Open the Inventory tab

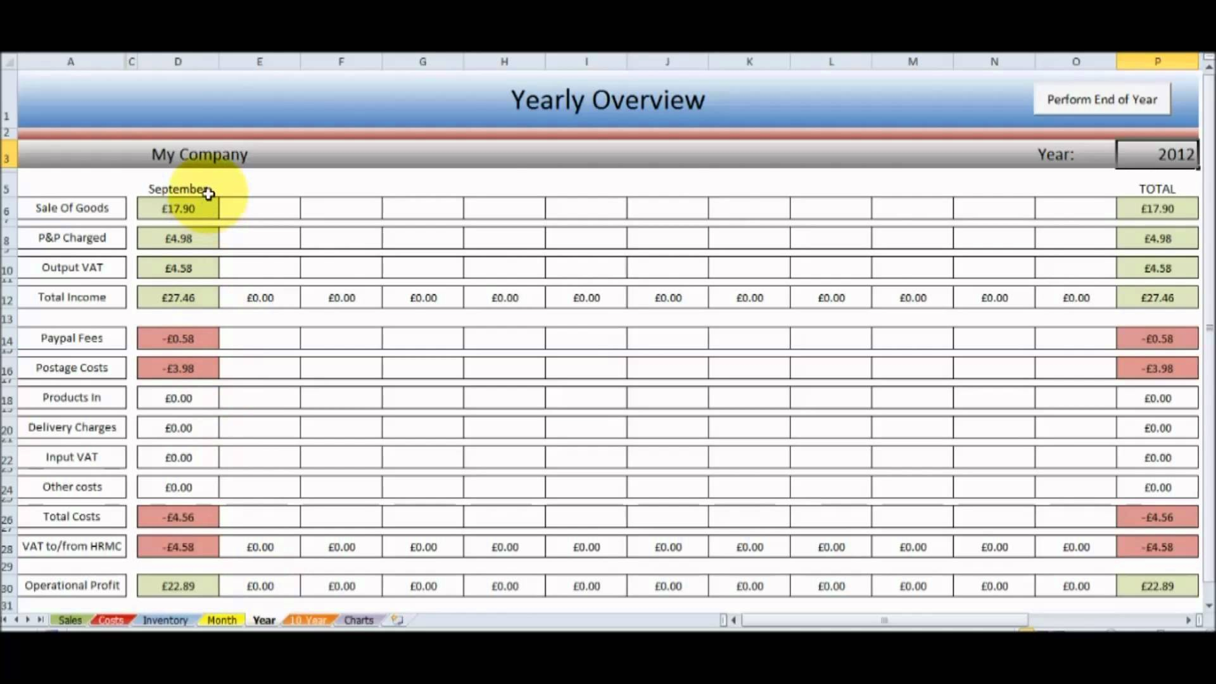[x=165, y=619]
